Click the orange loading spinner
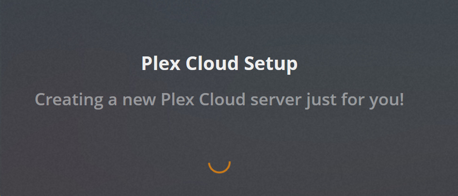Image resolution: width=458 pixels, height=196 pixels. click(x=219, y=167)
